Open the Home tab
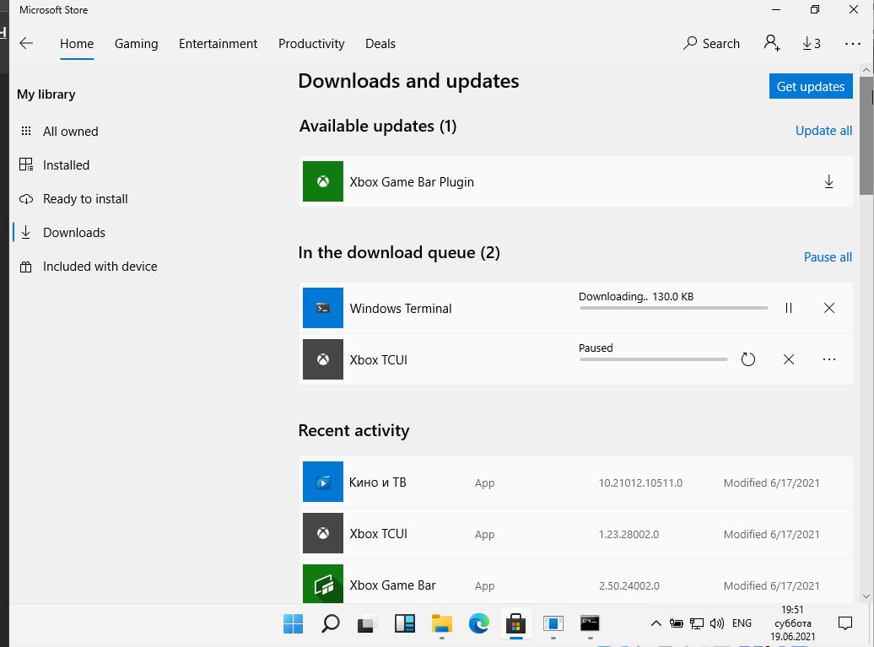The height and width of the screenshot is (647, 874). pyautogui.click(x=77, y=44)
